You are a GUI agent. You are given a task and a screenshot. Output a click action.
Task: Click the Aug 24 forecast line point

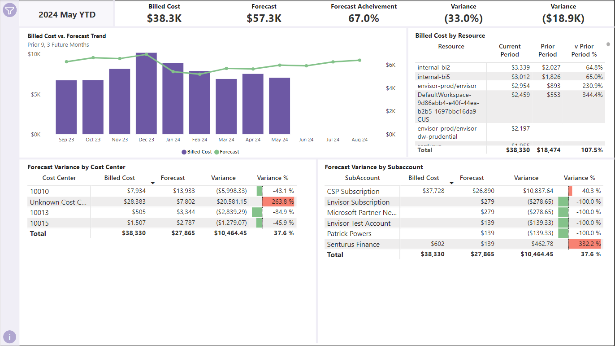pyautogui.click(x=359, y=60)
